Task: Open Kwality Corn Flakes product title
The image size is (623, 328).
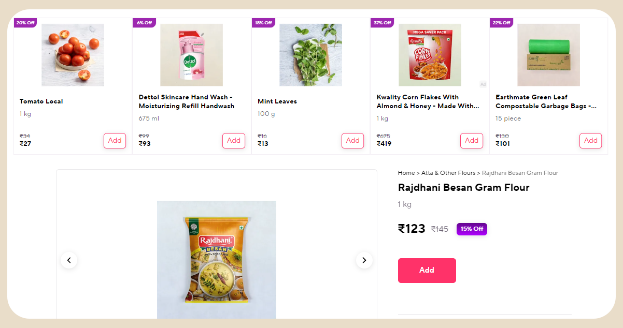Action: [x=427, y=101]
